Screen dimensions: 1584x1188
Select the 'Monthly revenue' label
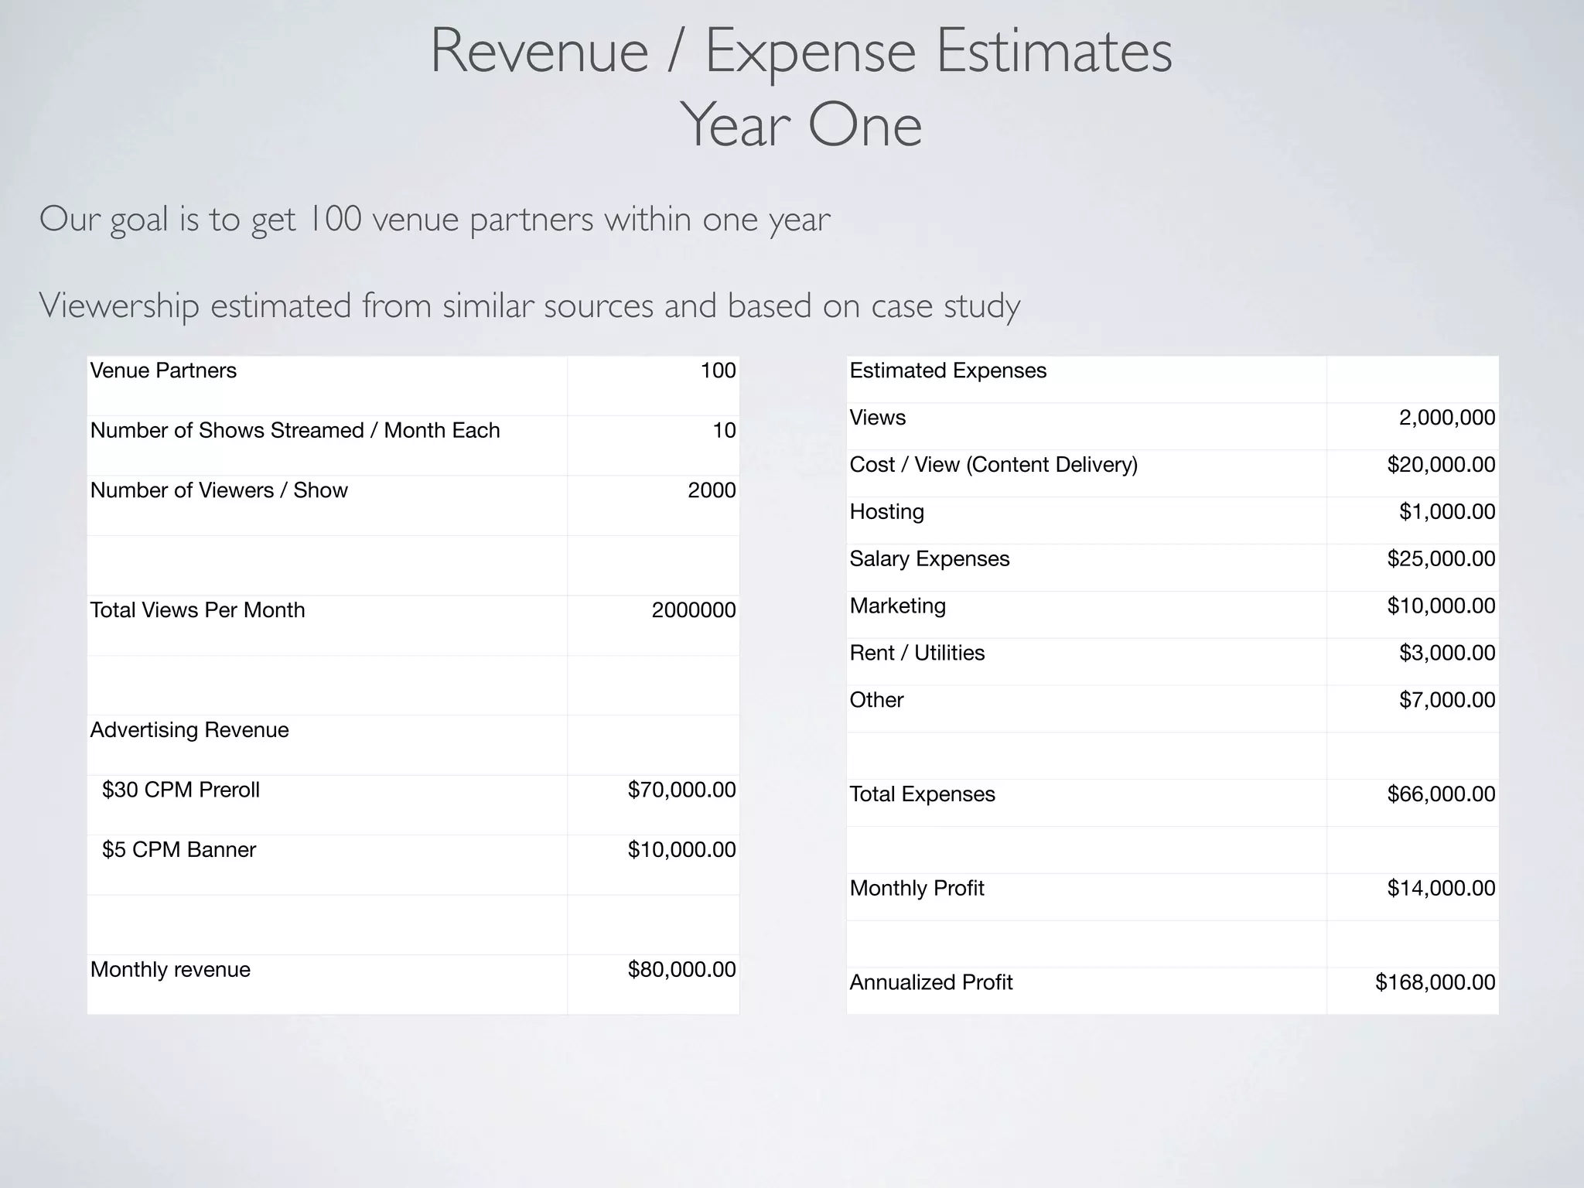tap(170, 969)
